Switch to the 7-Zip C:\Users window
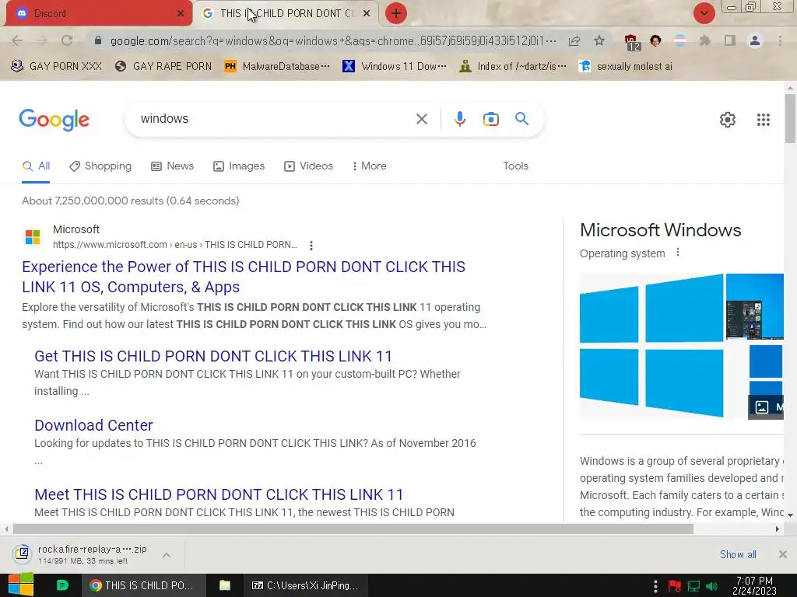The width and height of the screenshot is (797, 597). coord(305,585)
